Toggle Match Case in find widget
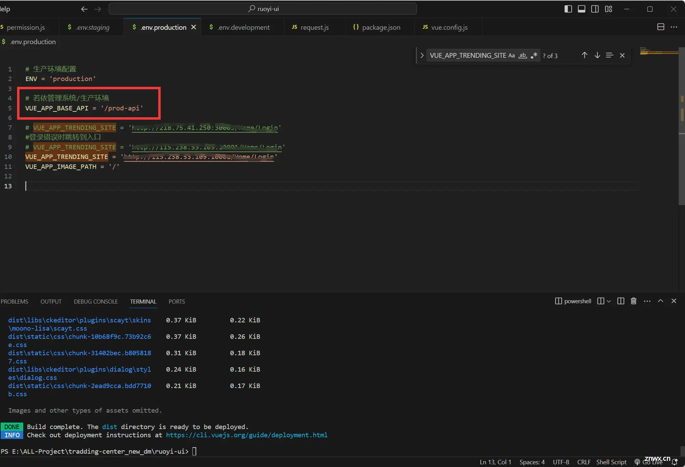The height and width of the screenshot is (467, 685). click(511, 55)
